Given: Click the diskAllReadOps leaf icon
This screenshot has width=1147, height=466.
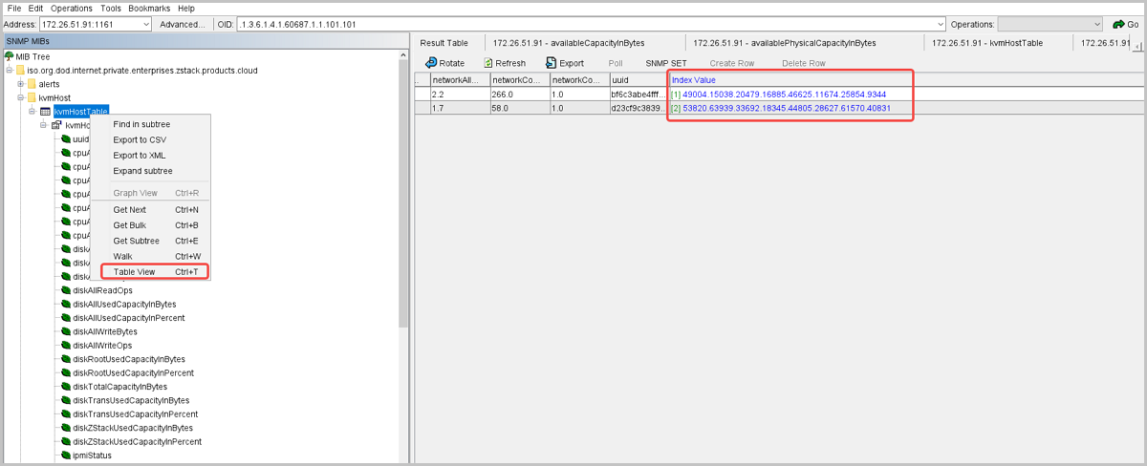Looking at the screenshot, I should 66,290.
